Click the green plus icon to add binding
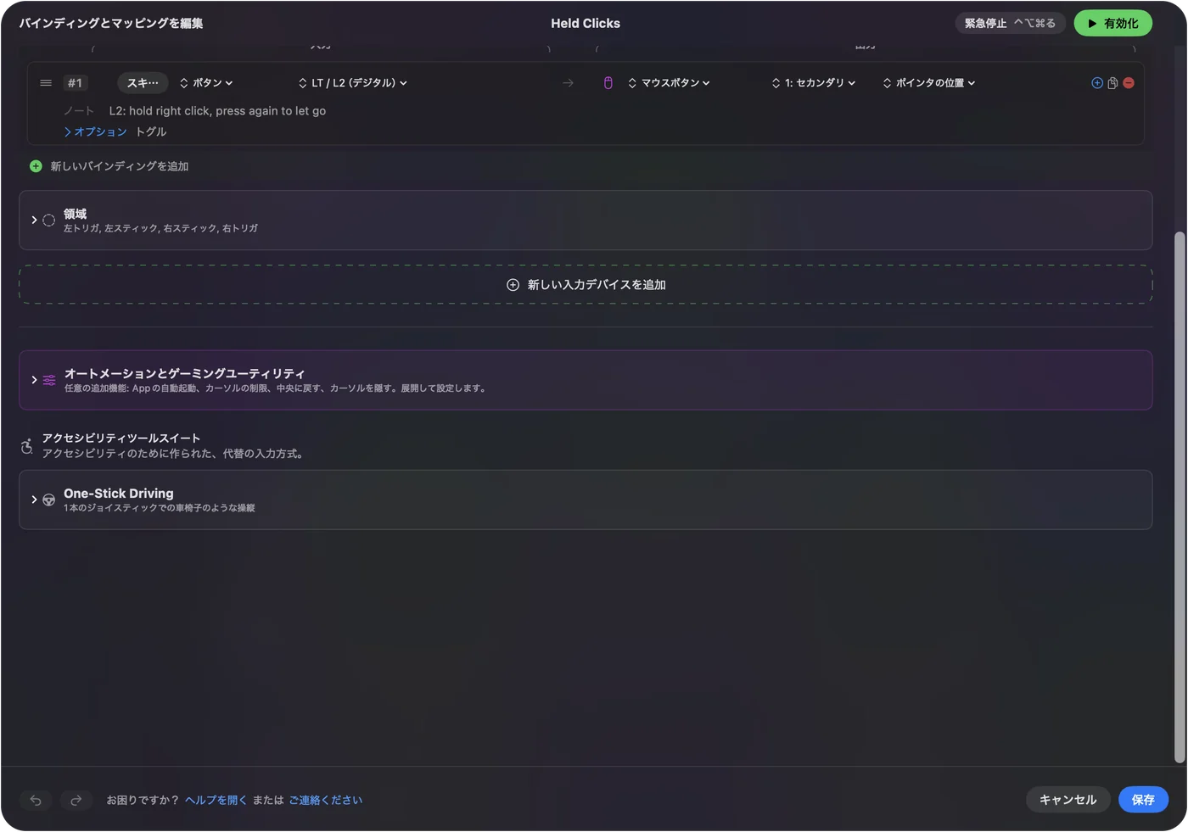 pos(36,166)
